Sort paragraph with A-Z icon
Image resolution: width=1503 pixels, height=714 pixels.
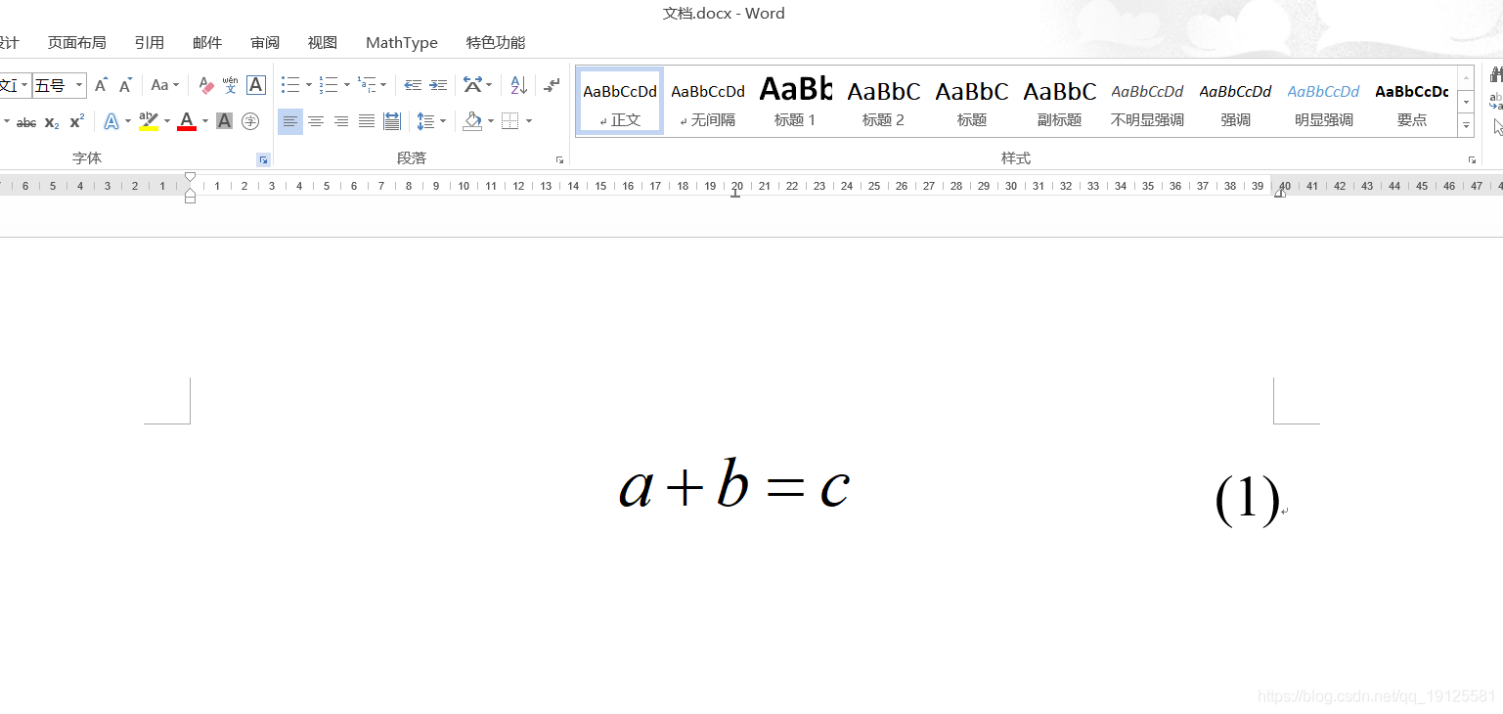(x=518, y=85)
